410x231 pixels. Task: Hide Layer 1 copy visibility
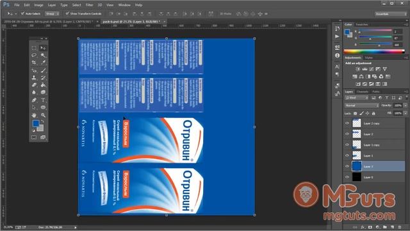347,145
